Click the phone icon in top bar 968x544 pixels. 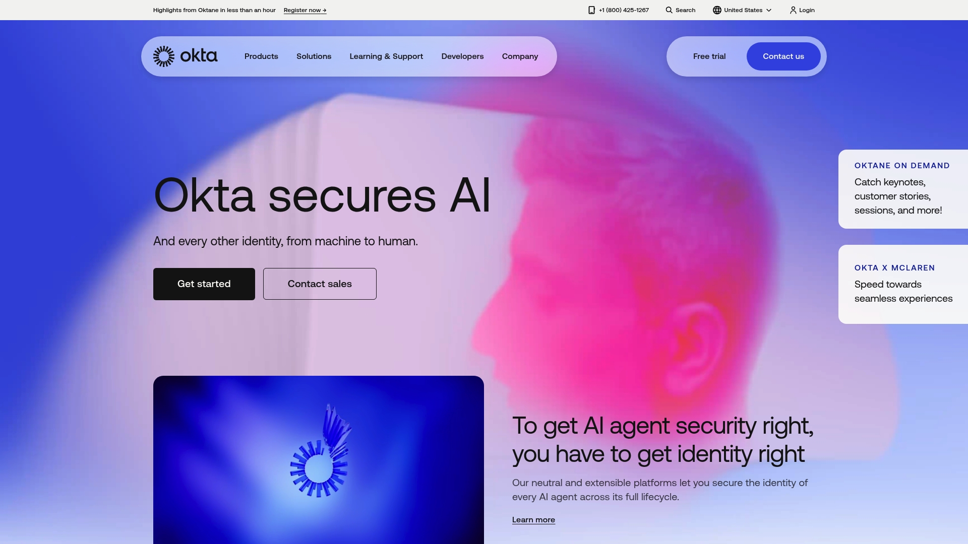(x=592, y=10)
